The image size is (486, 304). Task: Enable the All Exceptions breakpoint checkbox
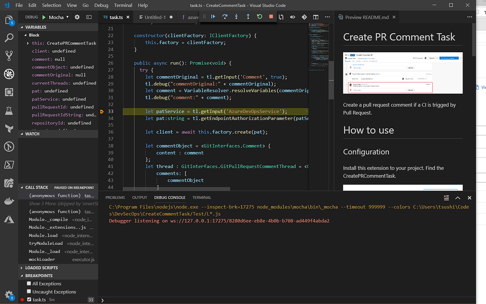pos(28,284)
